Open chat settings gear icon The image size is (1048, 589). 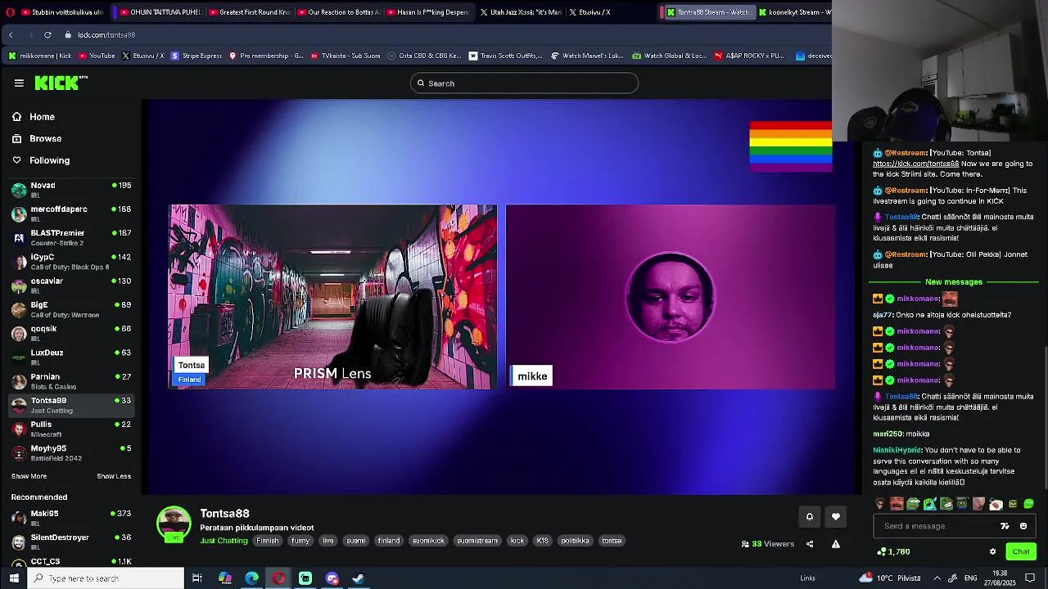(992, 551)
